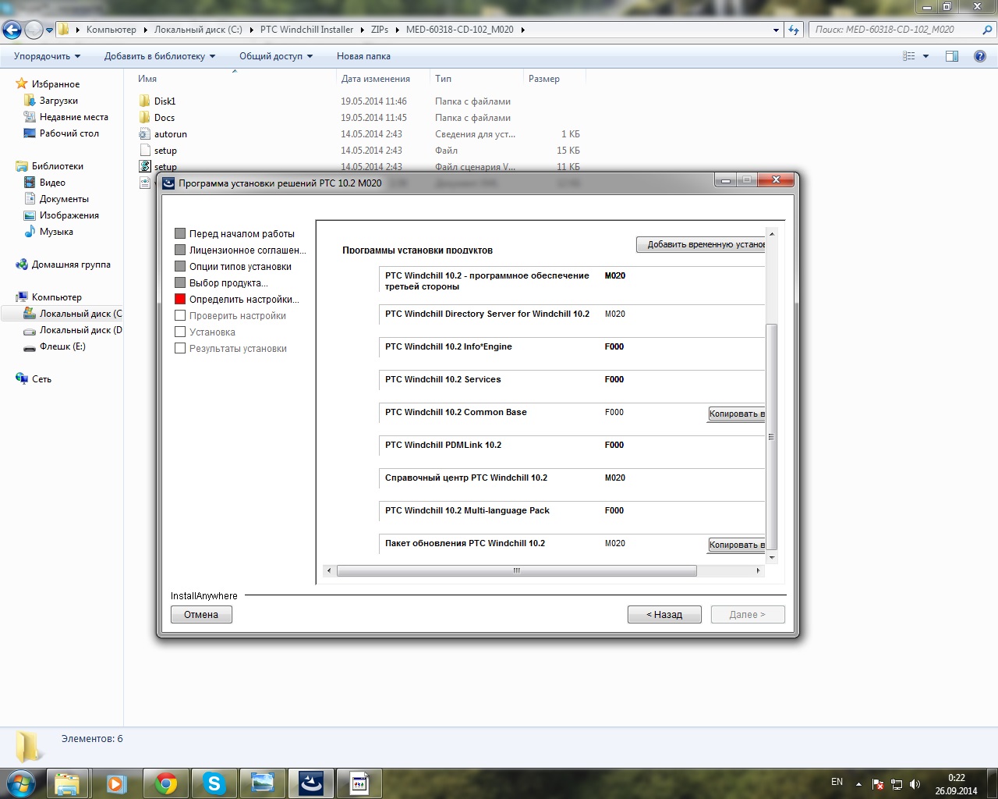This screenshot has width=998, height=799.
Task: Click the network icon in system tray
Action: pyautogui.click(x=897, y=784)
